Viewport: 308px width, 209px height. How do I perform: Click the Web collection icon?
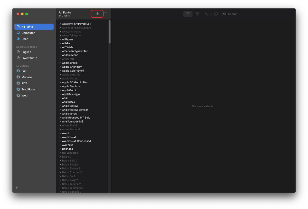(18, 95)
